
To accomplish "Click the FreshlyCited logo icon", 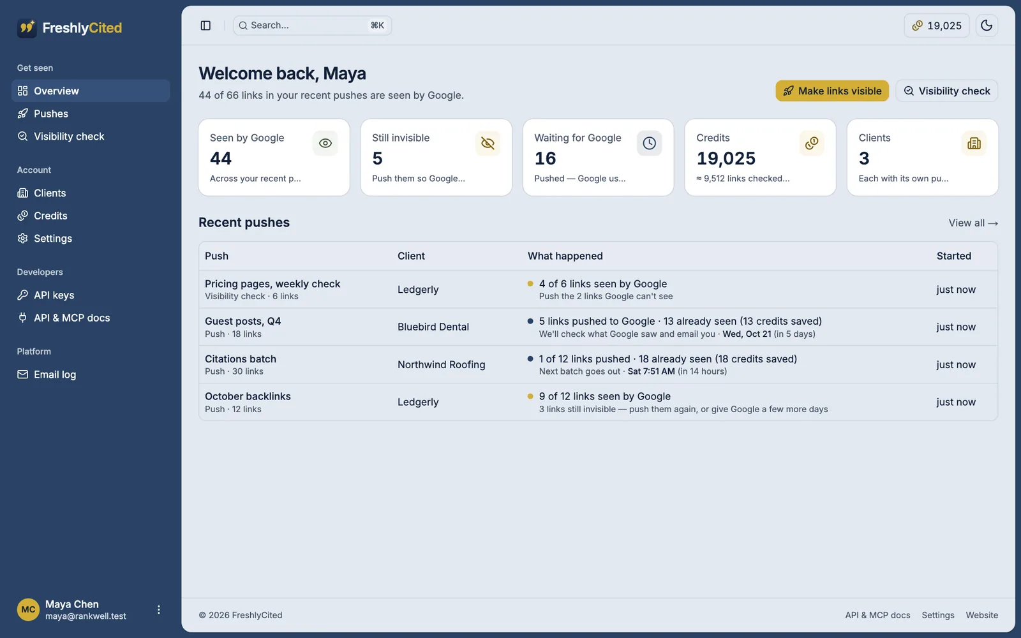I will pyautogui.click(x=27, y=28).
